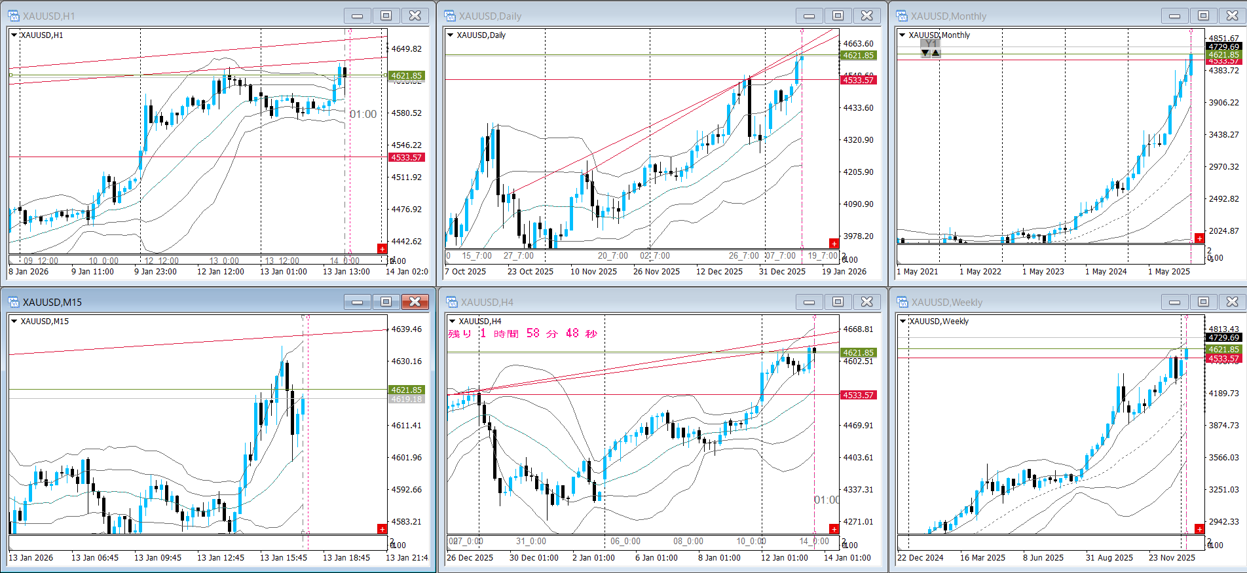Click the Y1 button on Monthly chart
This screenshot has height=573, width=1247.
tap(930, 44)
